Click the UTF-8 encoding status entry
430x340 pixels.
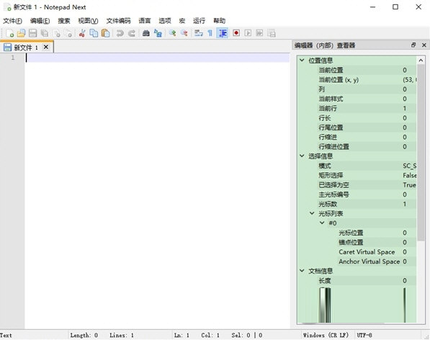[x=364, y=335]
